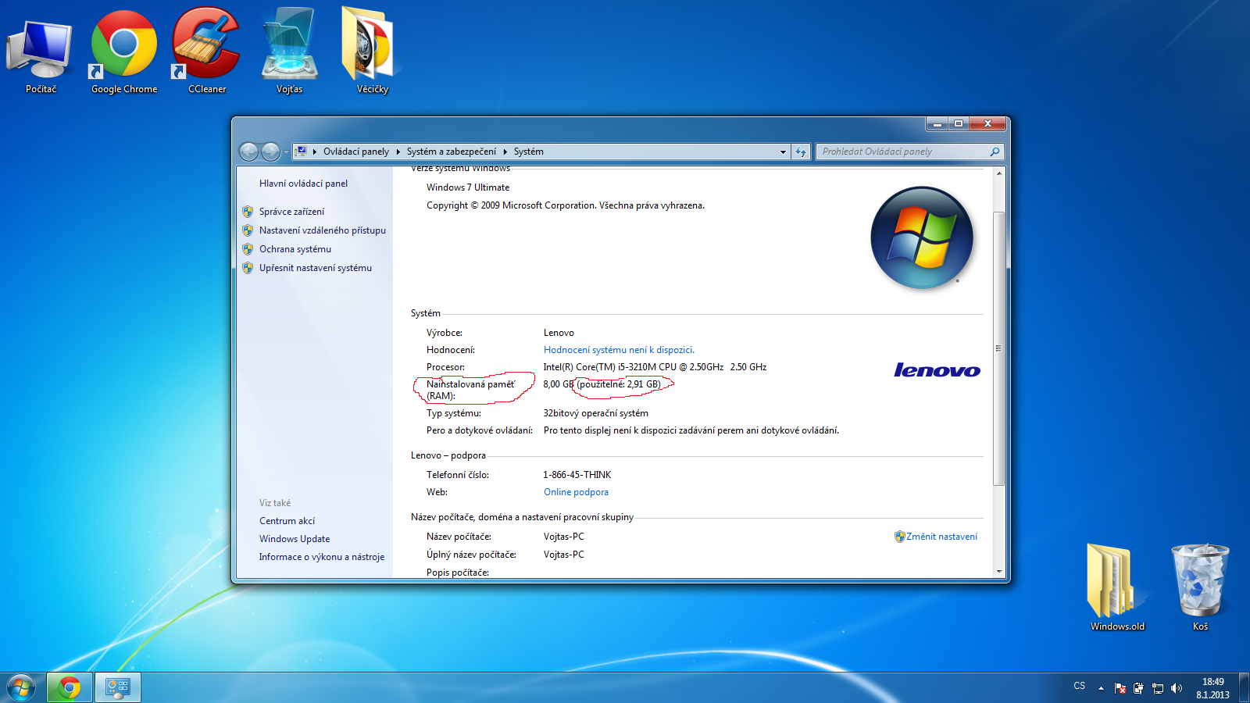Click Hodnocení systému není k dispozici link
The image size is (1250, 703).
click(619, 350)
